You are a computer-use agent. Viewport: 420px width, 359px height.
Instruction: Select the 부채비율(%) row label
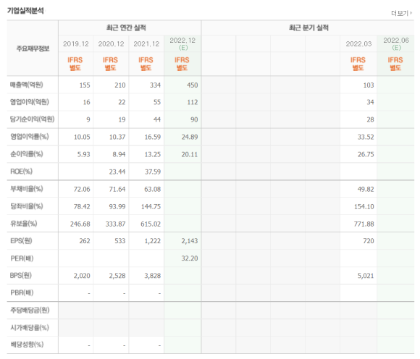coord(27,189)
